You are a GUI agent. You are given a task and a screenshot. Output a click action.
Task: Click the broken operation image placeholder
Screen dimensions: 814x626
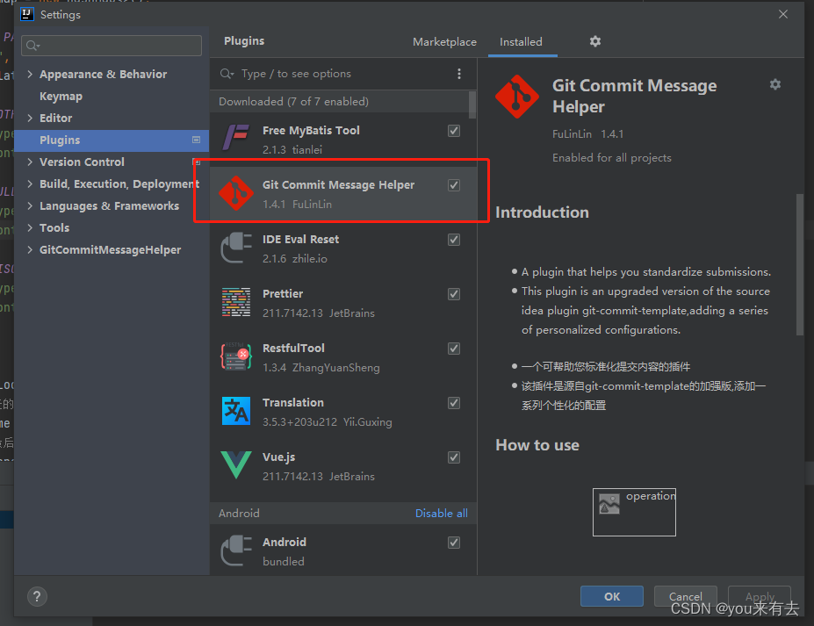click(x=634, y=512)
